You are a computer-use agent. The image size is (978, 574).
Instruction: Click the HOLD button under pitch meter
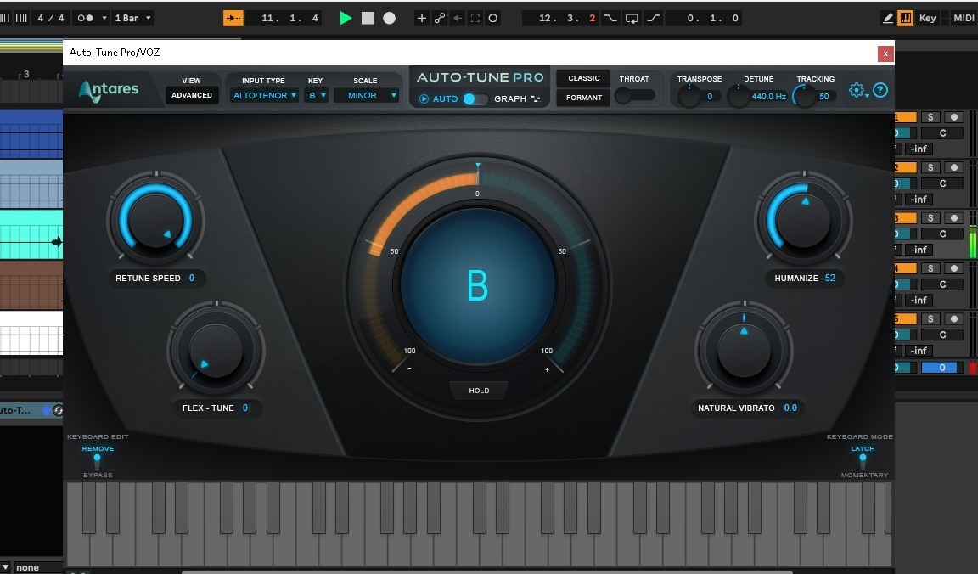(479, 391)
